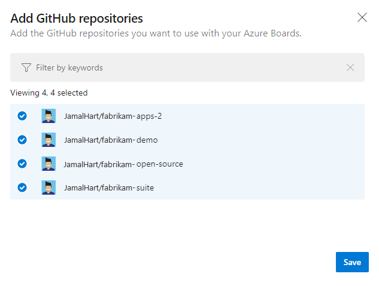Select the fabrikam-open-source avatar image
The width and height of the screenshot is (379, 286).
pyautogui.click(x=48, y=164)
